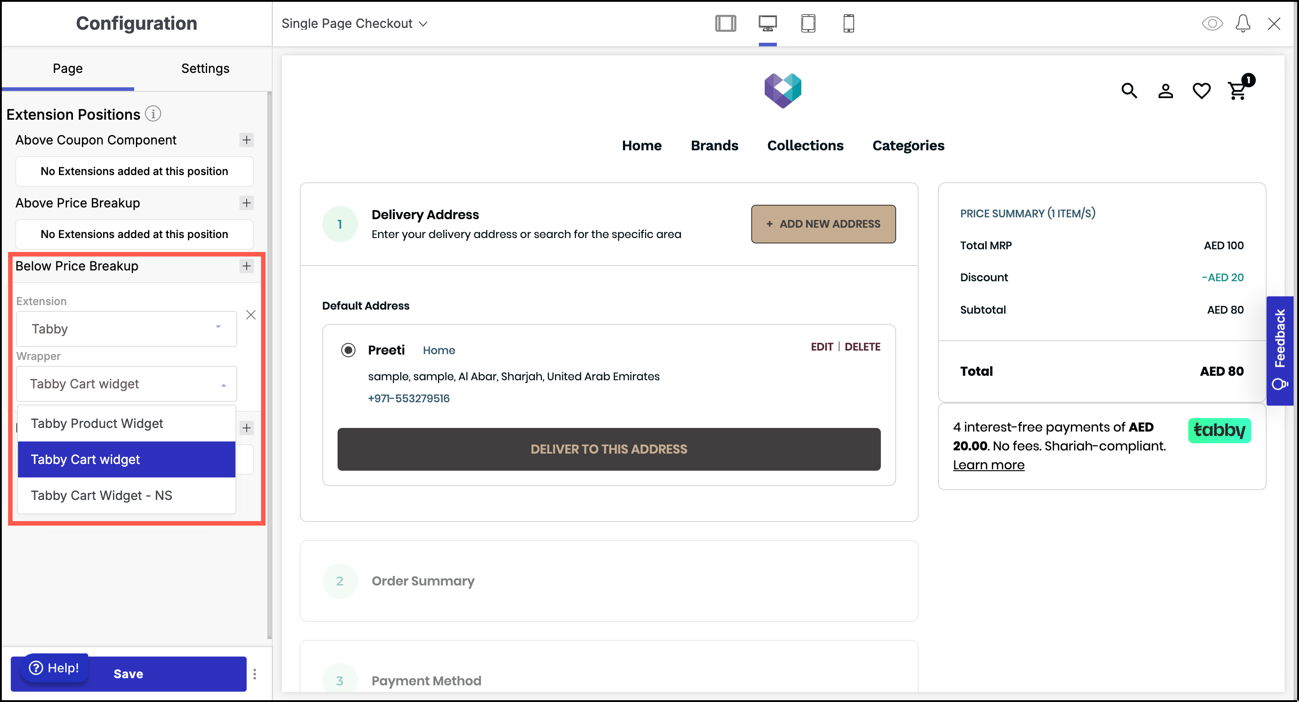Open the Tabby extension dropdown
The image size is (1299, 702).
pyautogui.click(x=126, y=329)
